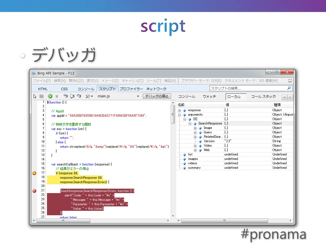Click the code pane horizontal scrollbar thumb
The width and height of the screenshot is (326, 245).
[x=63, y=220]
